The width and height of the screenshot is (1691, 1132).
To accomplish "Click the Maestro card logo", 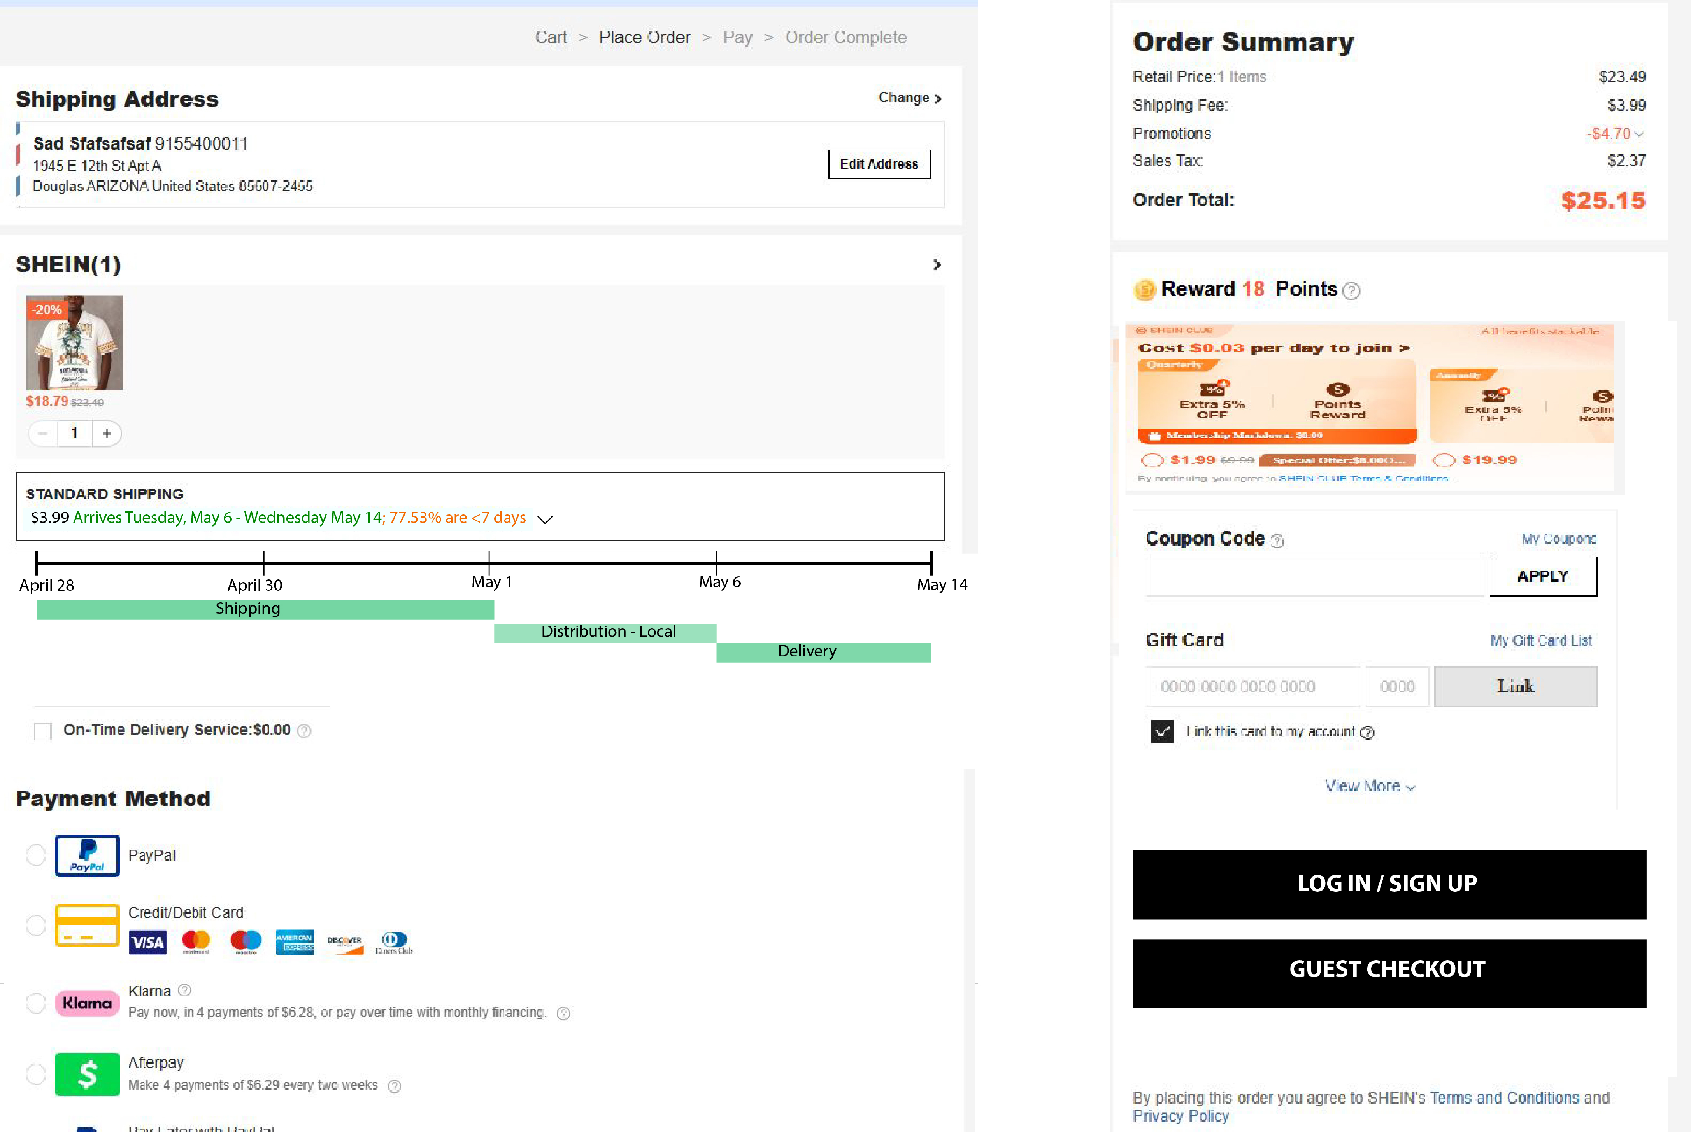I will pyautogui.click(x=246, y=941).
